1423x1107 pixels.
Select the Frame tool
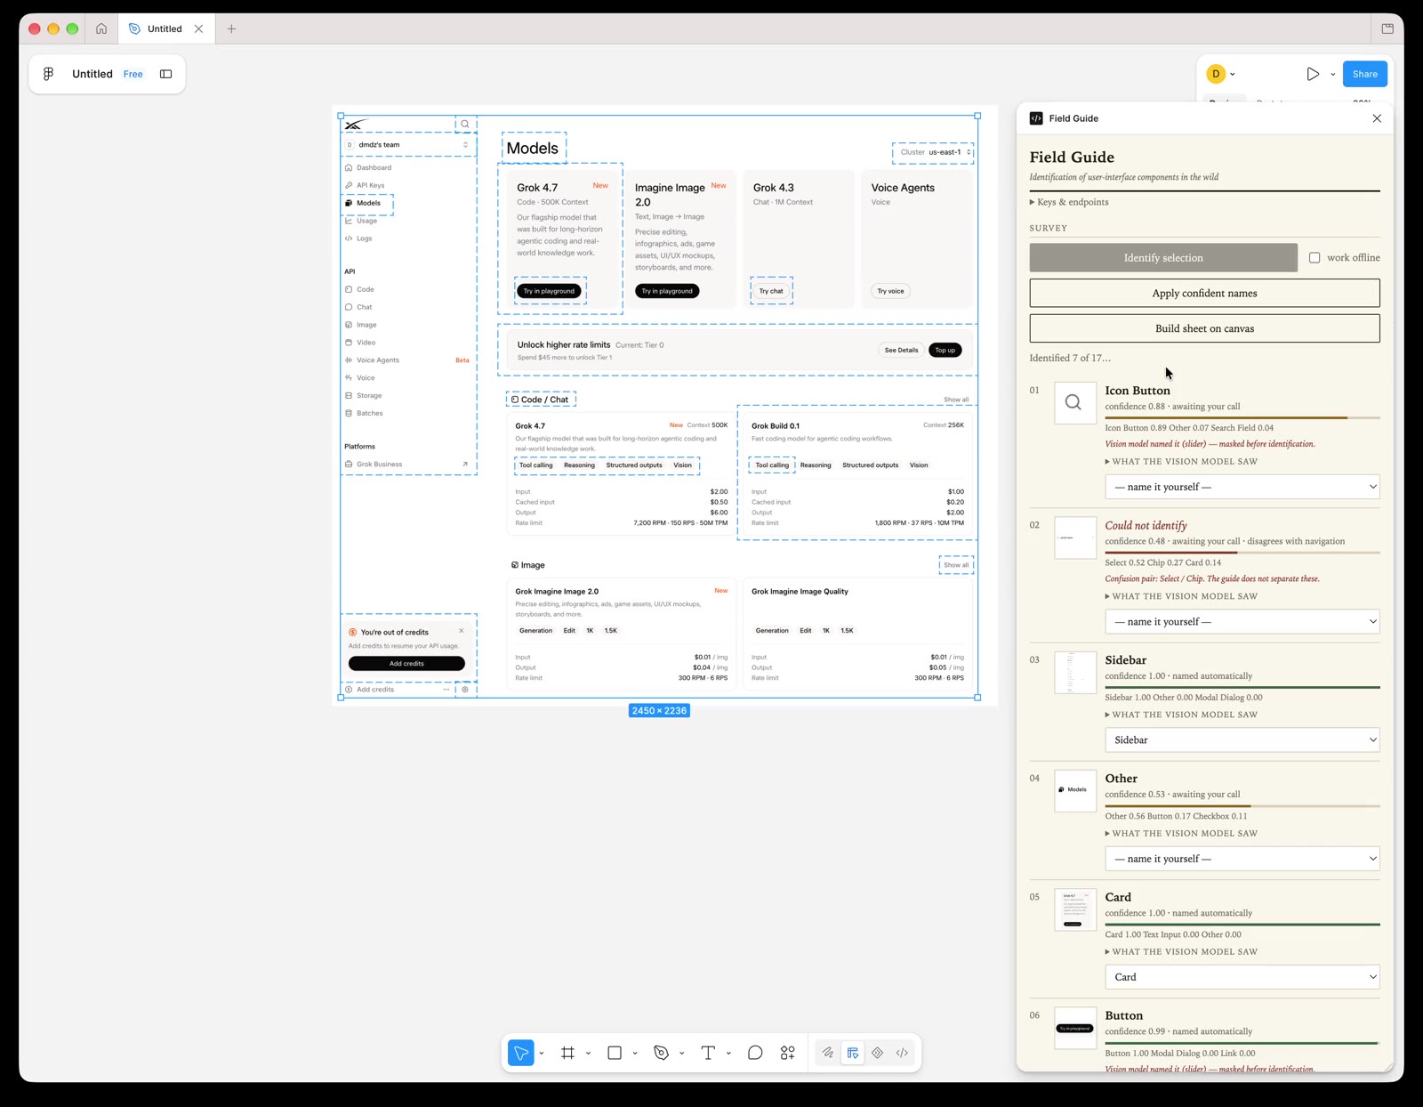point(568,1053)
